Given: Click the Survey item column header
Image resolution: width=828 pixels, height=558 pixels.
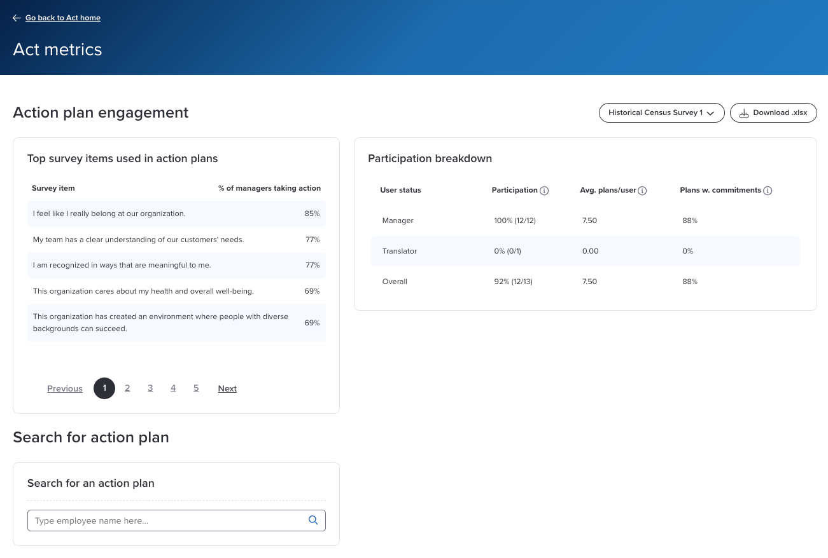Looking at the screenshot, I should (53, 188).
